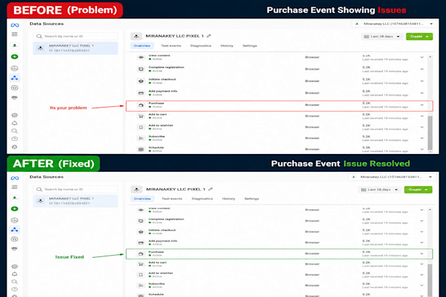The height and width of the screenshot is (297, 446).
Task: Click the Add to cart icon in BEFORE screenshot
Action: click(x=141, y=116)
